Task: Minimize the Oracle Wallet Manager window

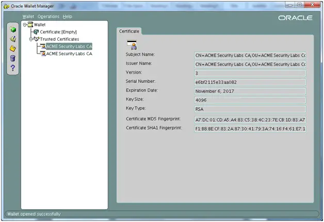Action: click(290, 5)
